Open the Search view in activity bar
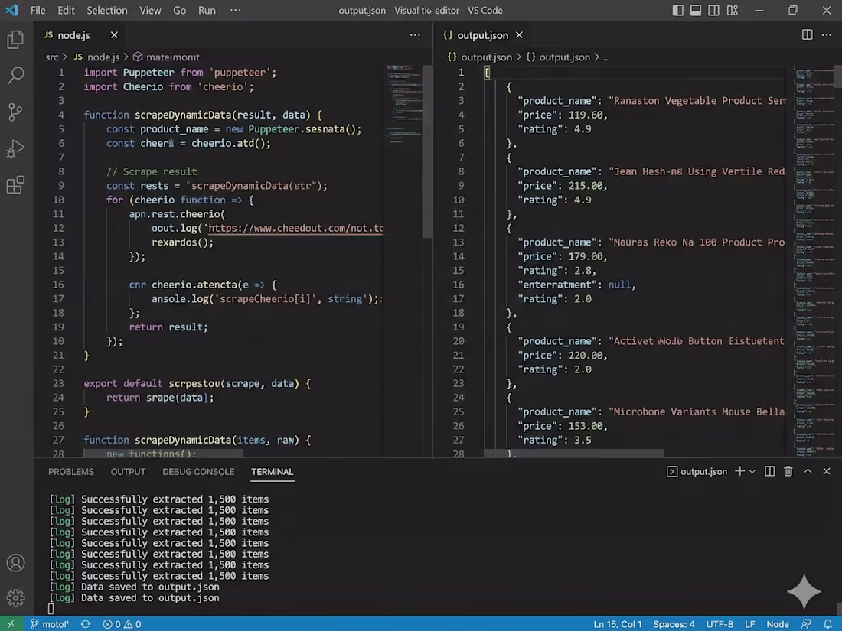This screenshot has width=842, height=631. (x=15, y=75)
